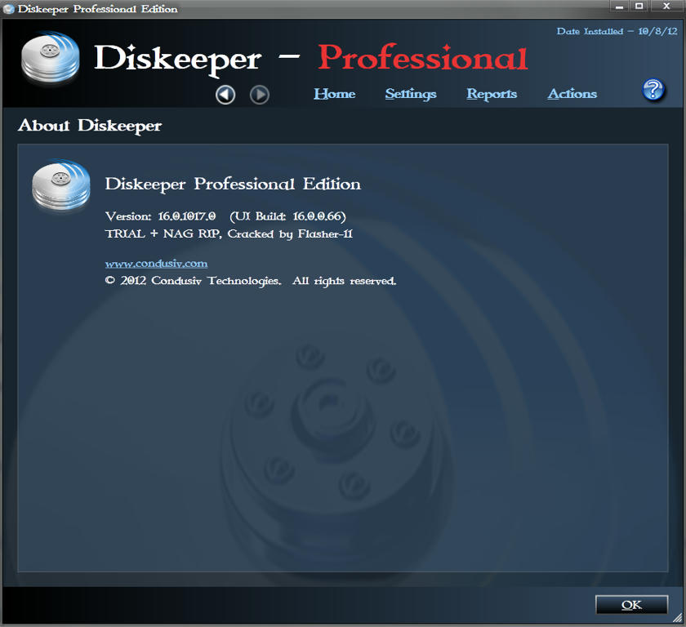This screenshot has width=686, height=627.
Task: Click the Diskeeper disk logo in header
Action: pyautogui.click(x=51, y=57)
